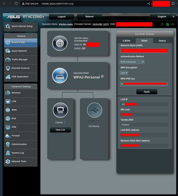
Task: Click the Not secure warning indicator
Action: [x=30, y=4]
